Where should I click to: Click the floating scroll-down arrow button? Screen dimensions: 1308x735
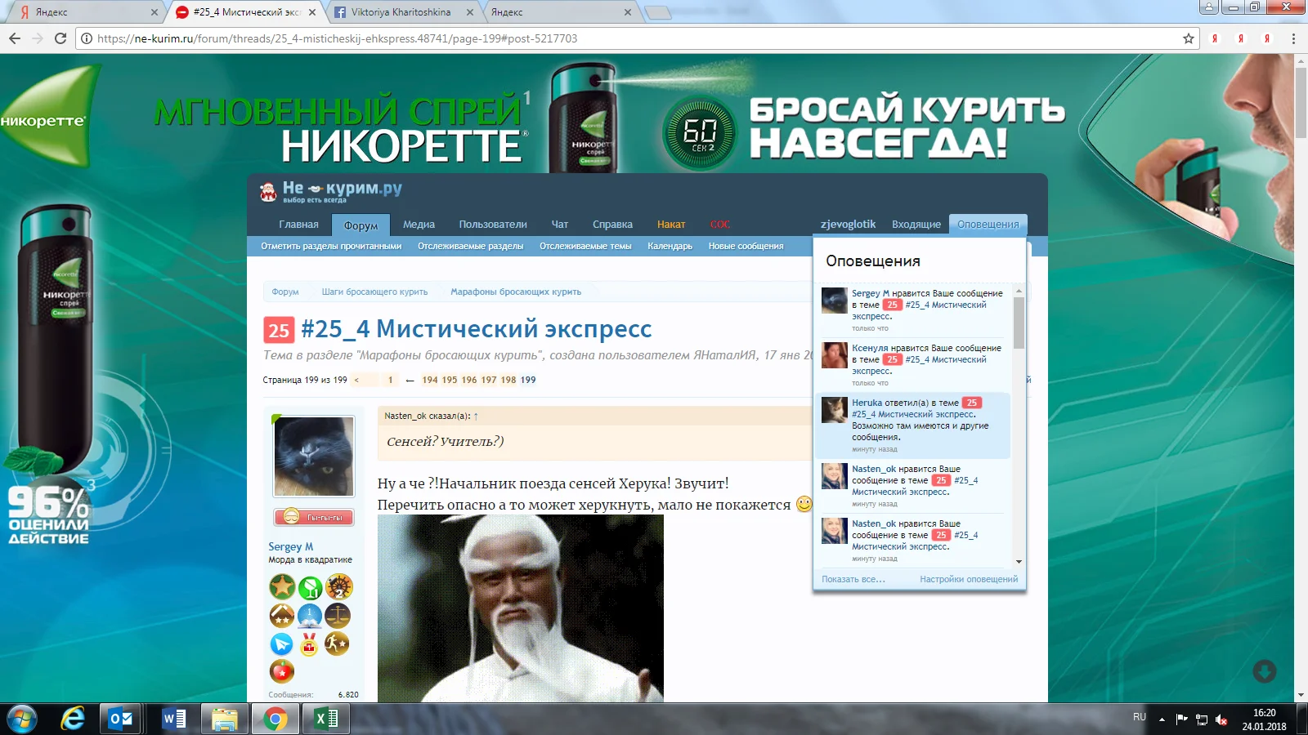click(1265, 671)
